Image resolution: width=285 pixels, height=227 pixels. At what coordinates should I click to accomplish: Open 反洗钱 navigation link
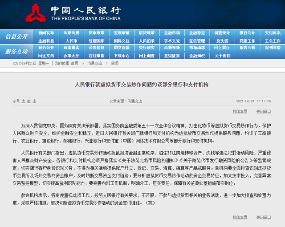(x=222, y=41)
